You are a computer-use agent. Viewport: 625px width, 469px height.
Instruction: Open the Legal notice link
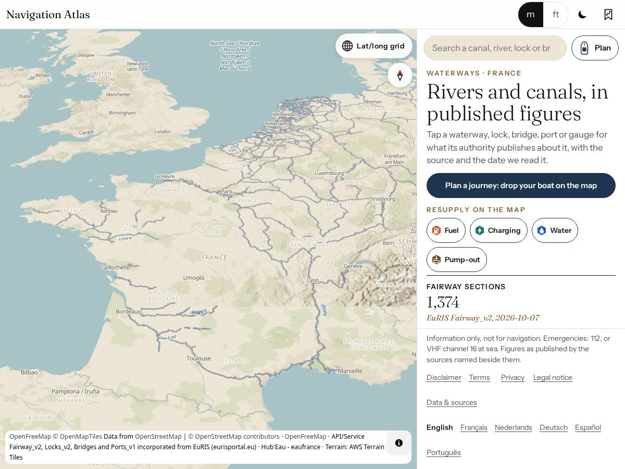[553, 377]
